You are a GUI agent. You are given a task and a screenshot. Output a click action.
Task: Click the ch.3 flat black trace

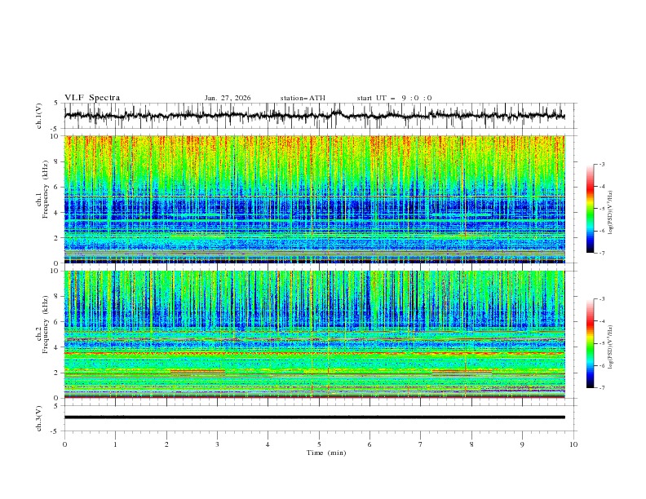pos(314,417)
